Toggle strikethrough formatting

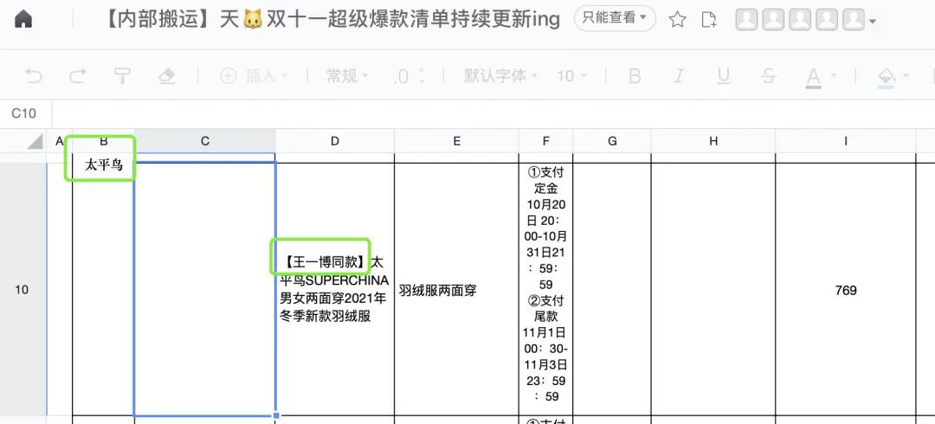point(769,76)
